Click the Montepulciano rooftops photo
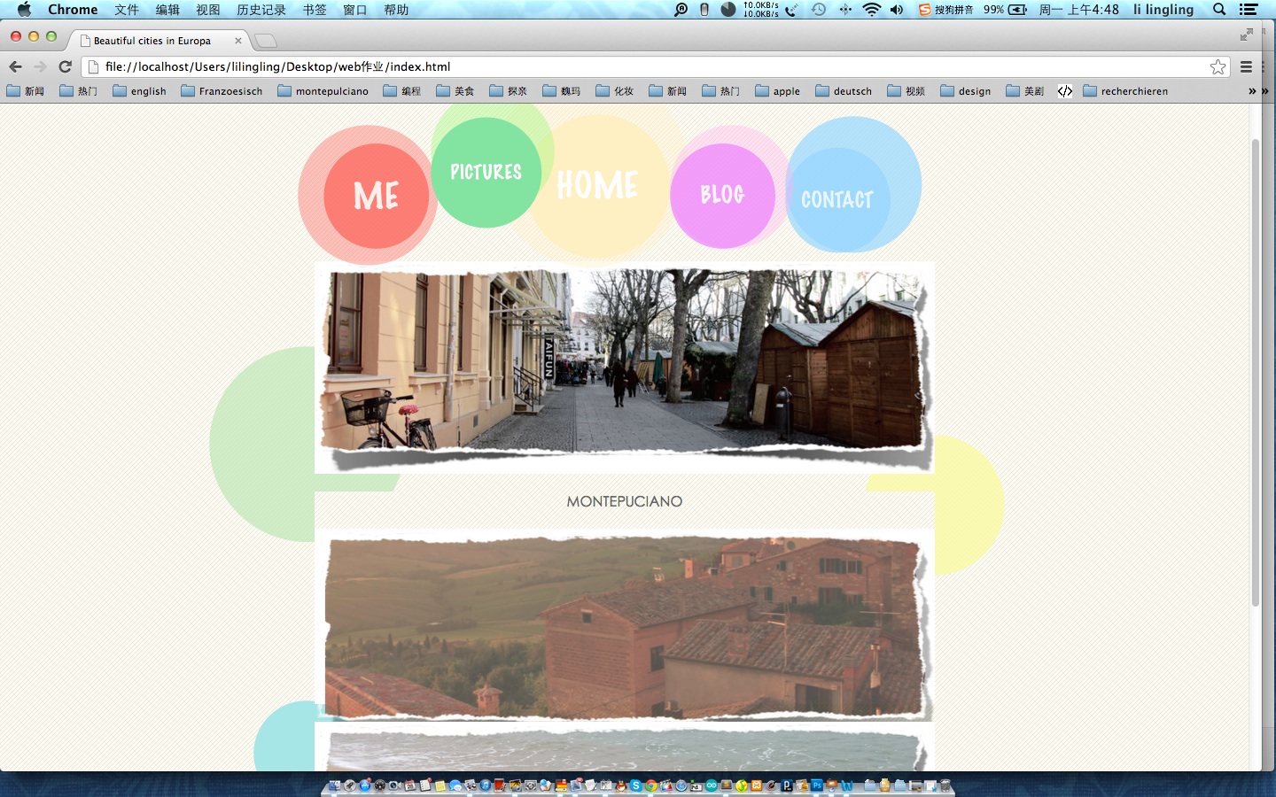The width and height of the screenshot is (1276, 797). click(x=625, y=625)
